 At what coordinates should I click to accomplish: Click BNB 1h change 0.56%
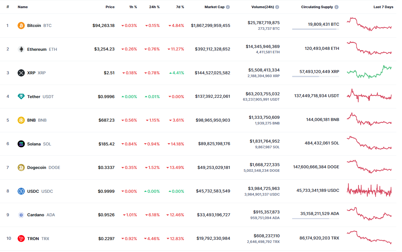point(129,120)
